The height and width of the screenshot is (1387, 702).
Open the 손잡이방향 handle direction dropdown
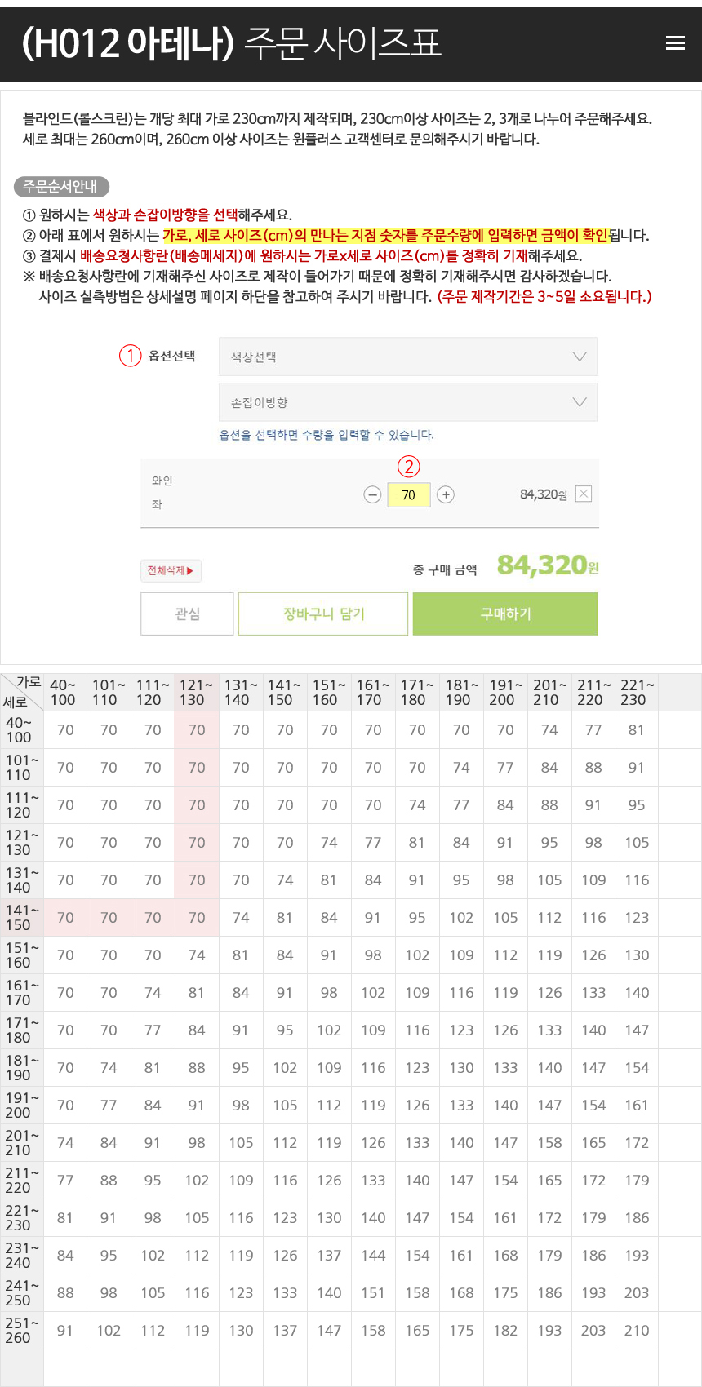point(408,403)
